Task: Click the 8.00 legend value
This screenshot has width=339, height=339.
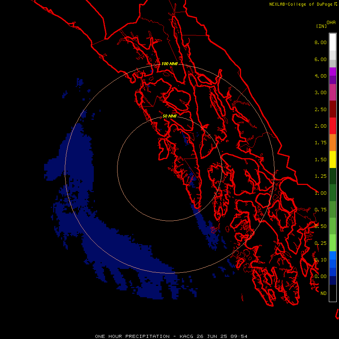Action: coord(321,42)
